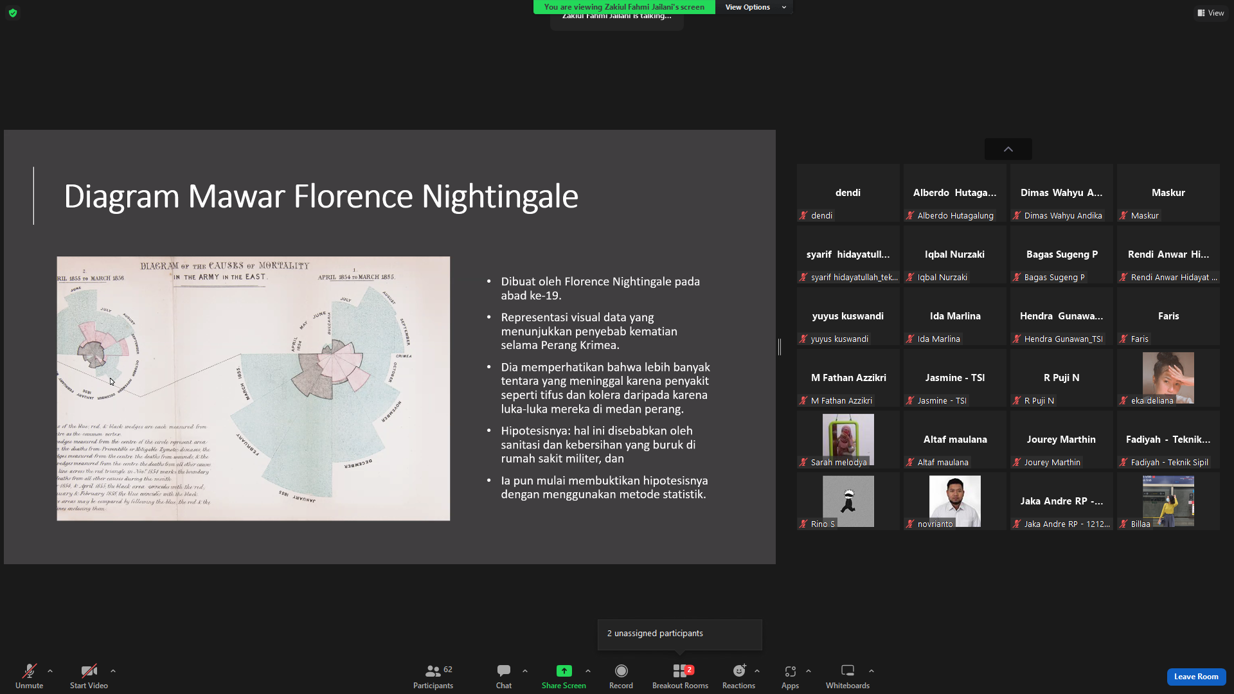
Task: Select R Puji N's tile
Action: (x=1062, y=378)
